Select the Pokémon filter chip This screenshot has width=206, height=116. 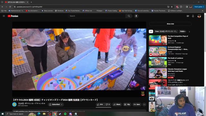[x=183, y=32]
